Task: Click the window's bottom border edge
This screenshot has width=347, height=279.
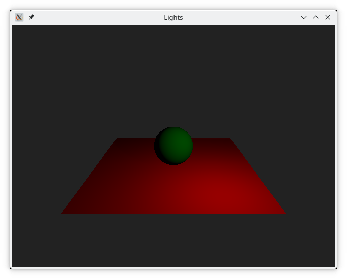Action: coord(173,267)
